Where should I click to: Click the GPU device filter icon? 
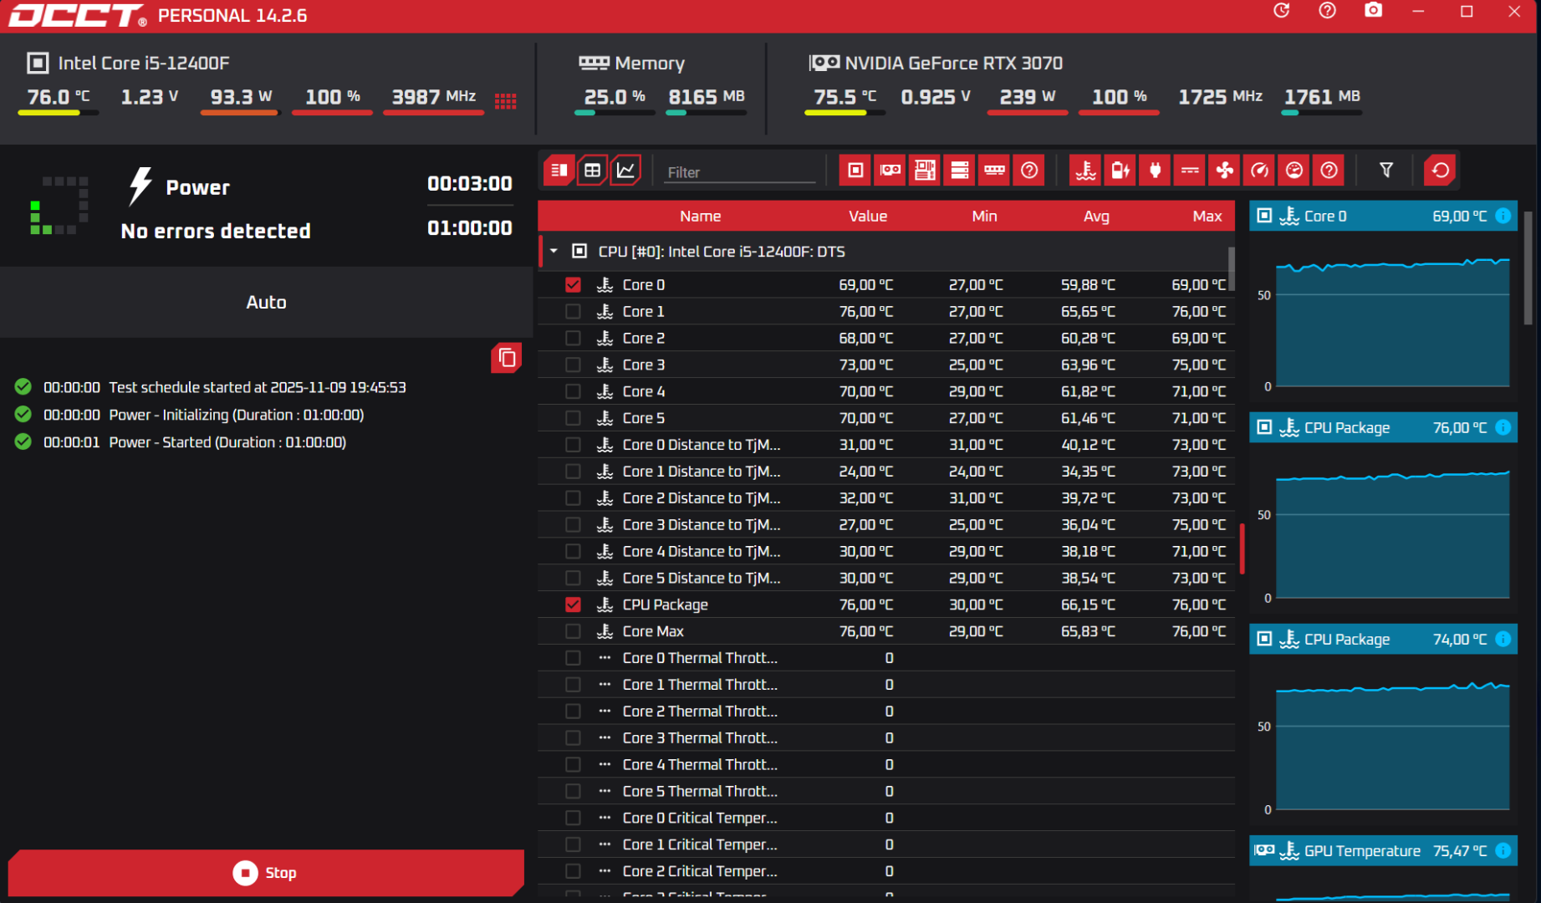point(890,171)
